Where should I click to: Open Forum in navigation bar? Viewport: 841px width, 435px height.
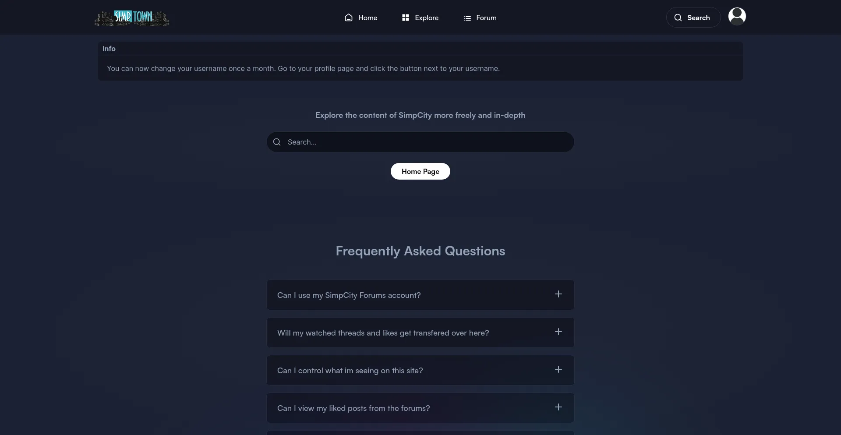pyautogui.click(x=486, y=18)
